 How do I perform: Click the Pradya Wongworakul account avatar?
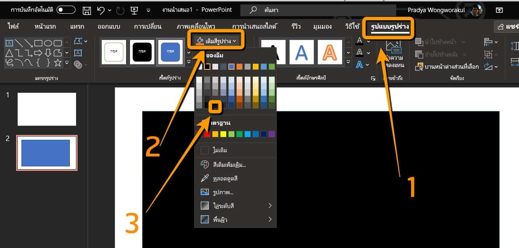[x=476, y=10]
